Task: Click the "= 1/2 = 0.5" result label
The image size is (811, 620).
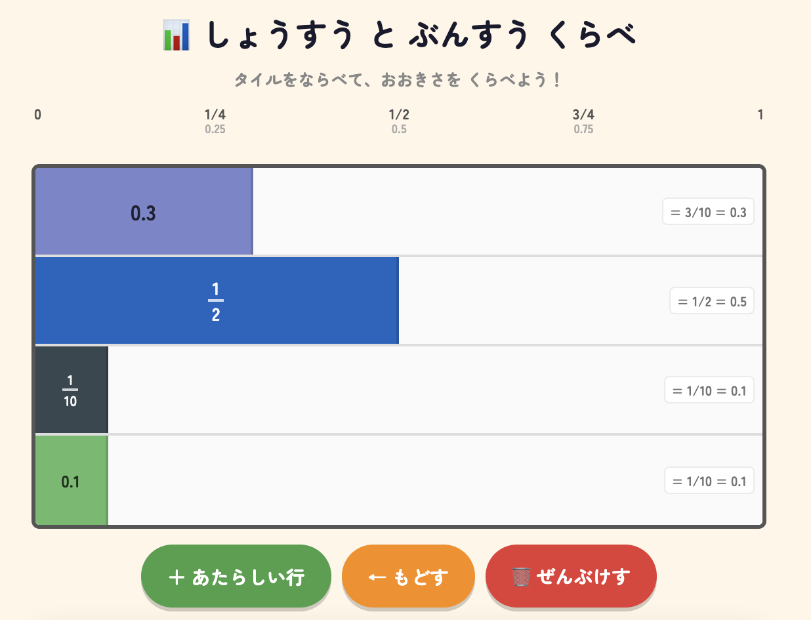Action: (711, 301)
